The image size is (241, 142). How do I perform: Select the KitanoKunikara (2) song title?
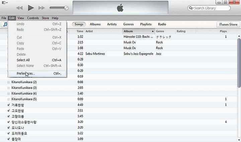pos(24,82)
